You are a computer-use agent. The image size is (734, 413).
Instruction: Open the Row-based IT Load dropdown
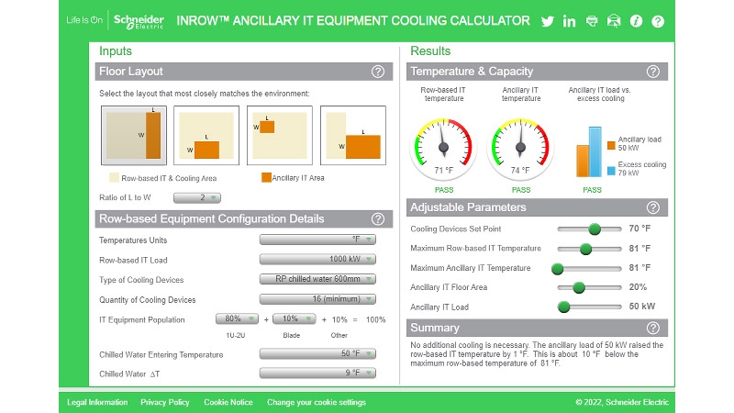(317, 260)
